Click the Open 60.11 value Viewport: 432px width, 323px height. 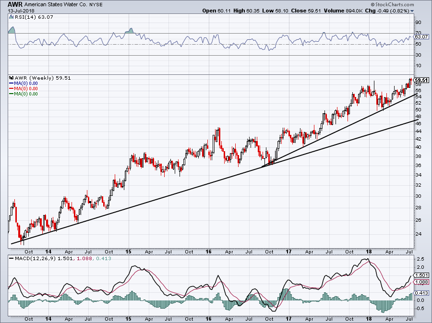coord(216,11)
